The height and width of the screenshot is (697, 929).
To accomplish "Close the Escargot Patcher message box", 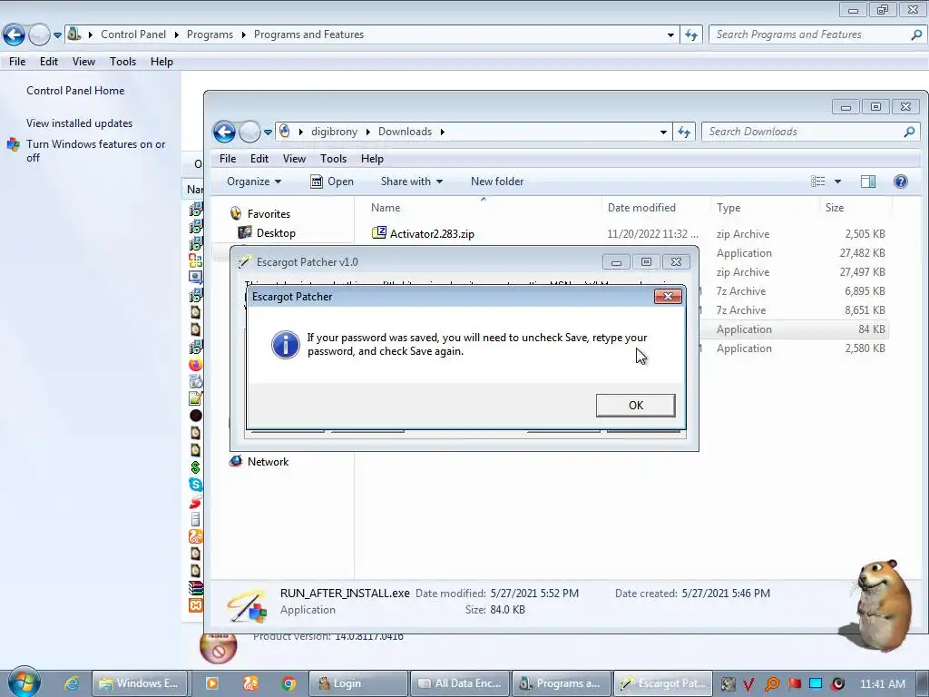I will (x=668, y=297).
